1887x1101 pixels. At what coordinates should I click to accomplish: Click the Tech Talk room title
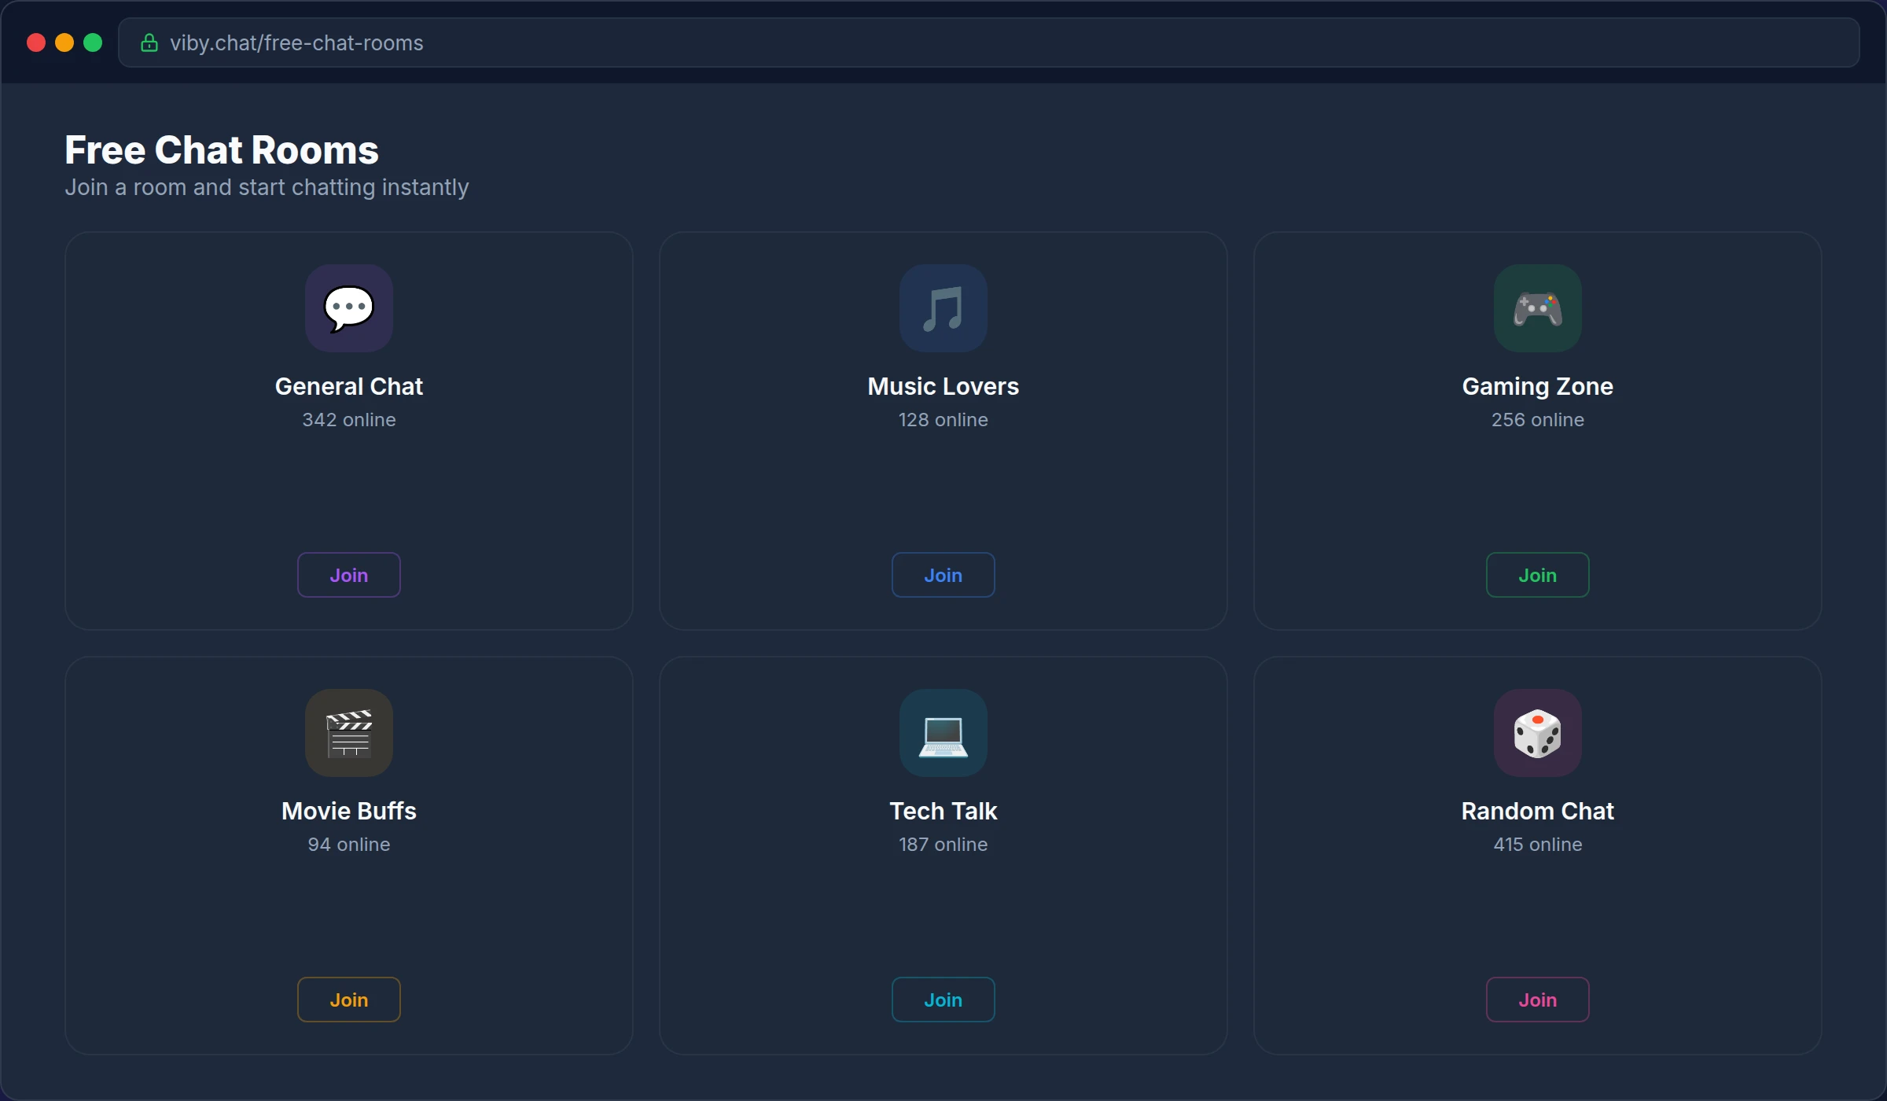click(x=943, y=811)
